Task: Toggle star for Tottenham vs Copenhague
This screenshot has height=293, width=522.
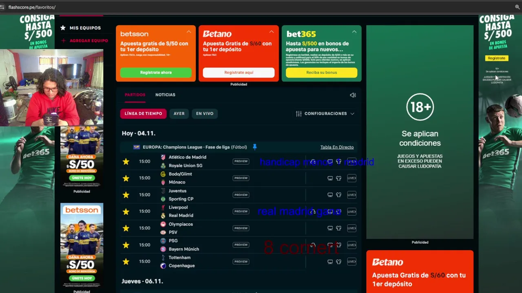Action: pos(126,262)
